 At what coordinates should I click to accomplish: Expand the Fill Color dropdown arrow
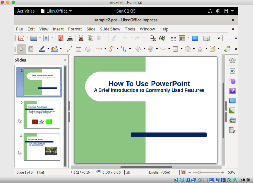tap(61, 49)
